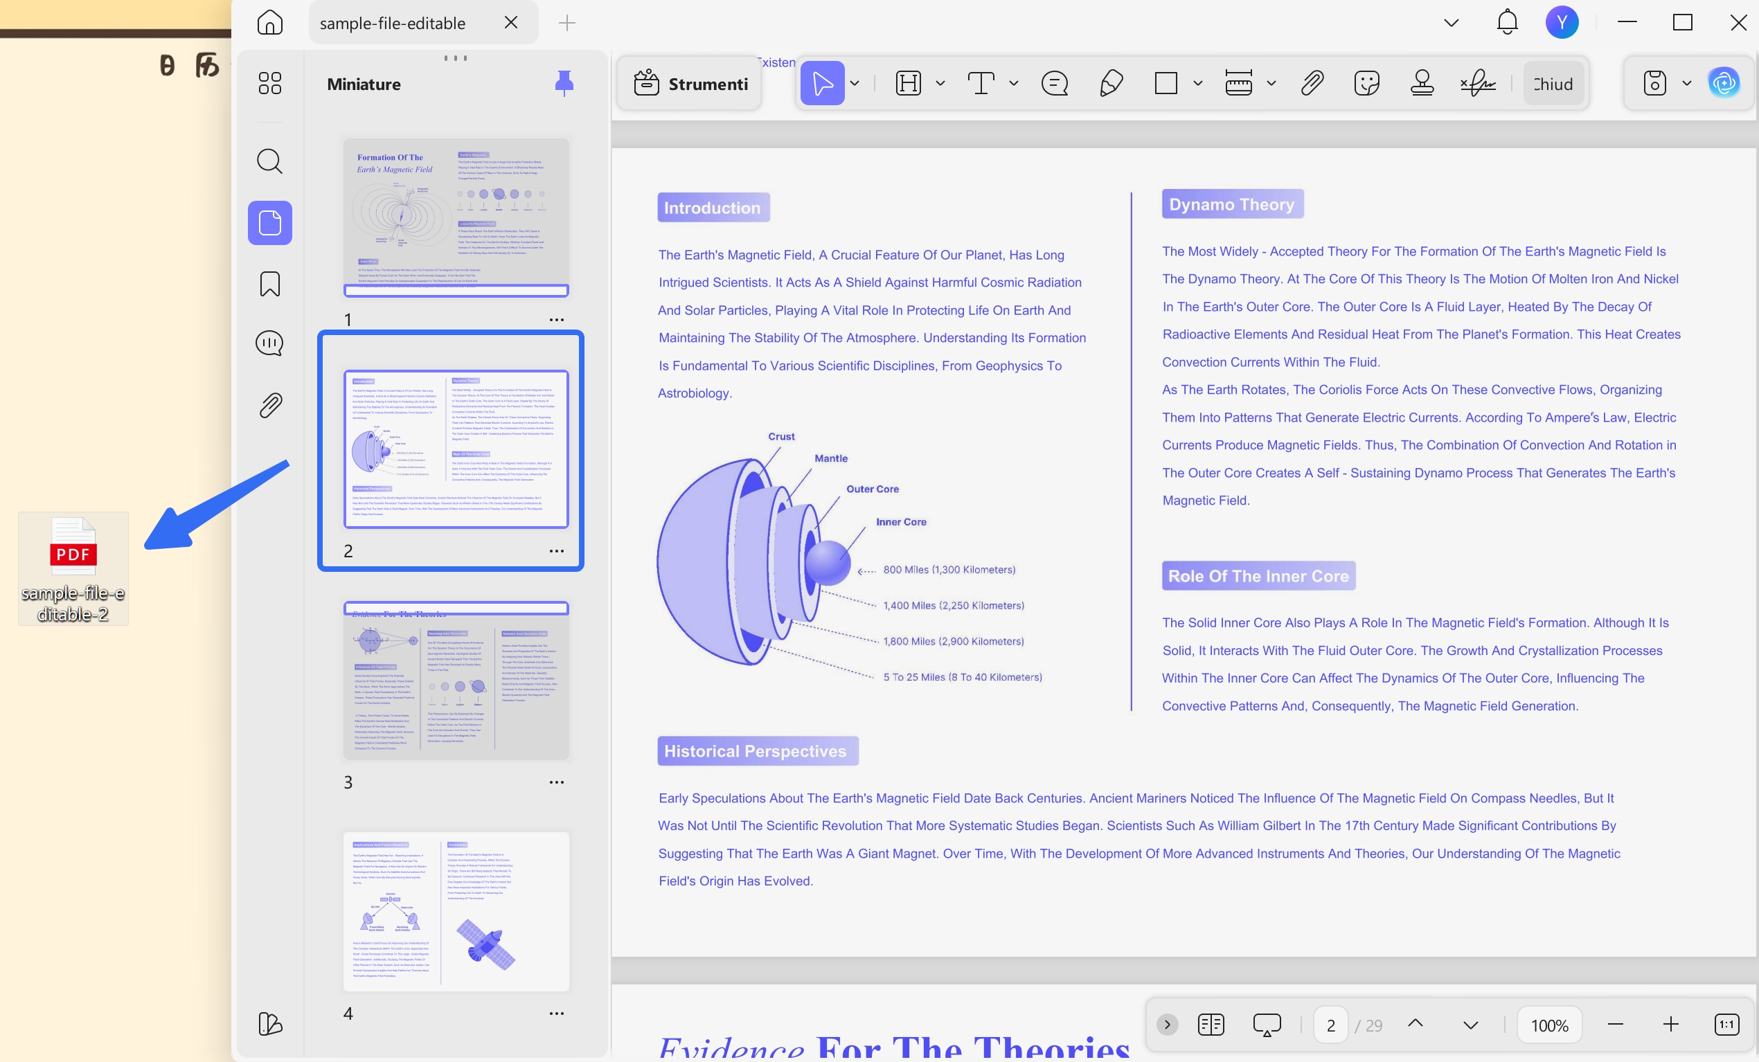This screenshot has height=1062, width=1759.
Task: Select the thumbnails panel icon
Action: tap(270, 223)
